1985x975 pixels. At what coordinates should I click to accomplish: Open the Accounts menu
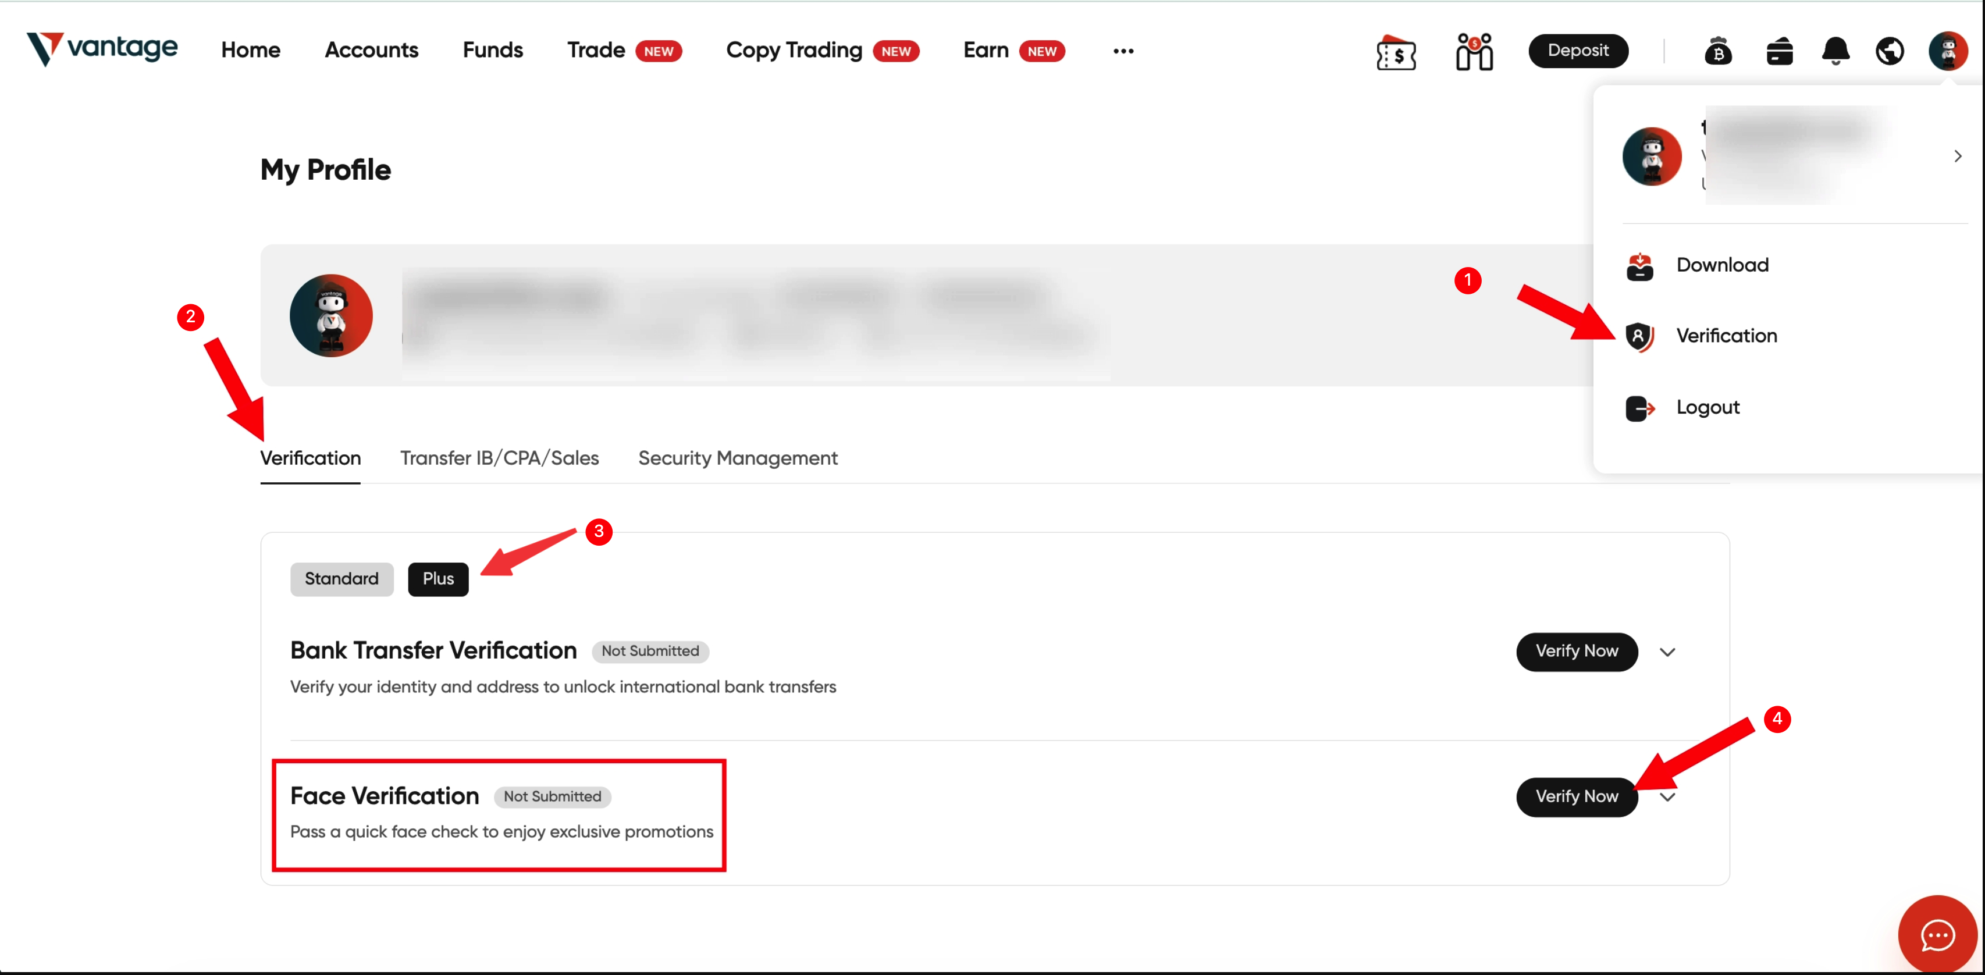(x=371, y=50)
